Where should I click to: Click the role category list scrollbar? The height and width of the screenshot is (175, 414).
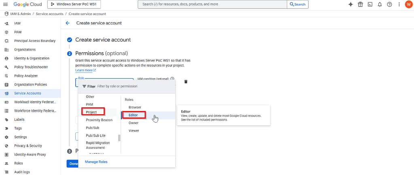click(x=119, y=138)
